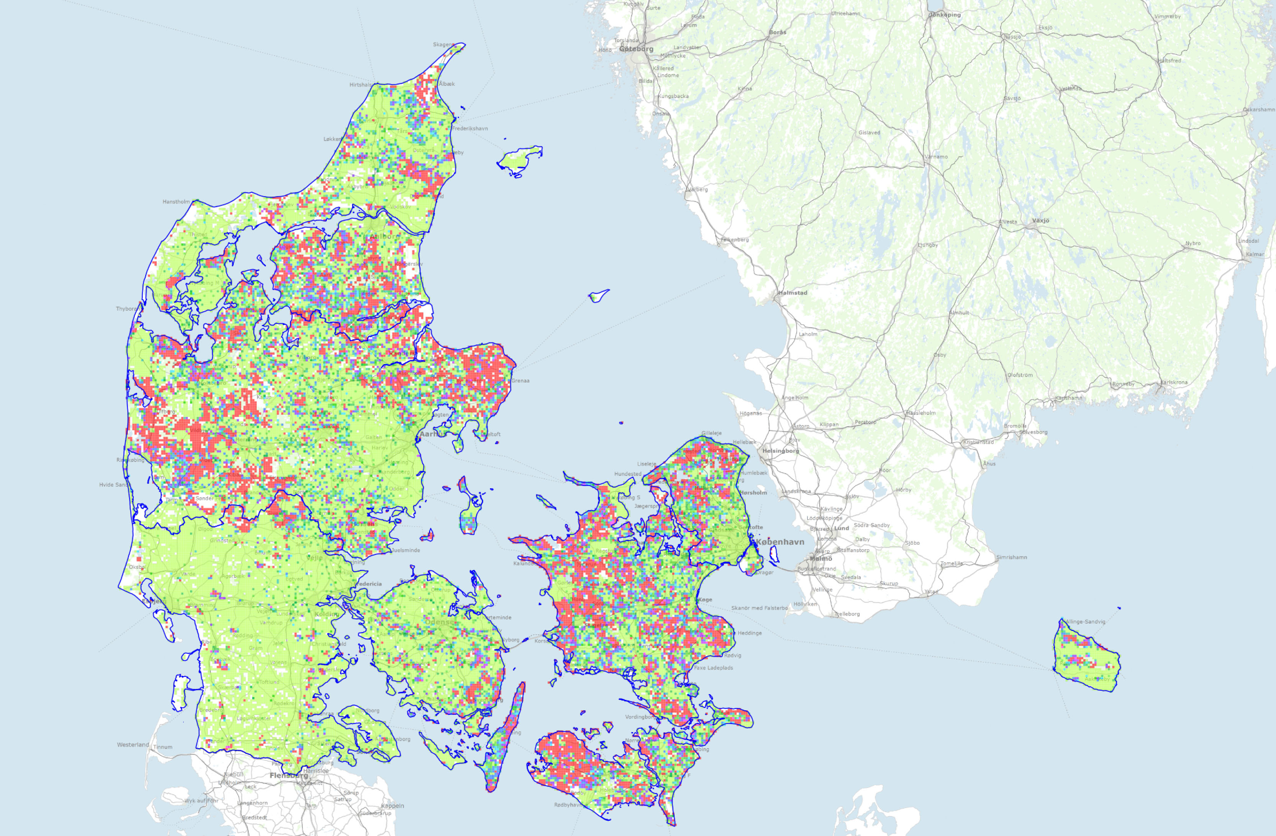
Task: Select the Karlskrona label
Action: 1174,383
